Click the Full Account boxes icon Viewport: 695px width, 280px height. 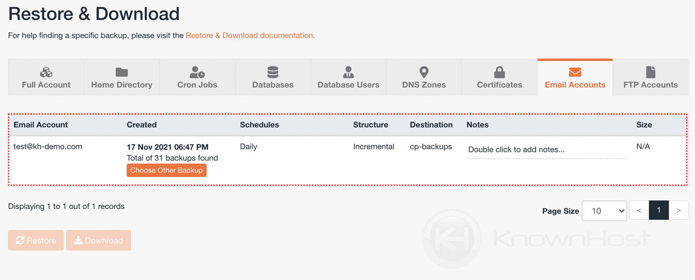(46, 72)
